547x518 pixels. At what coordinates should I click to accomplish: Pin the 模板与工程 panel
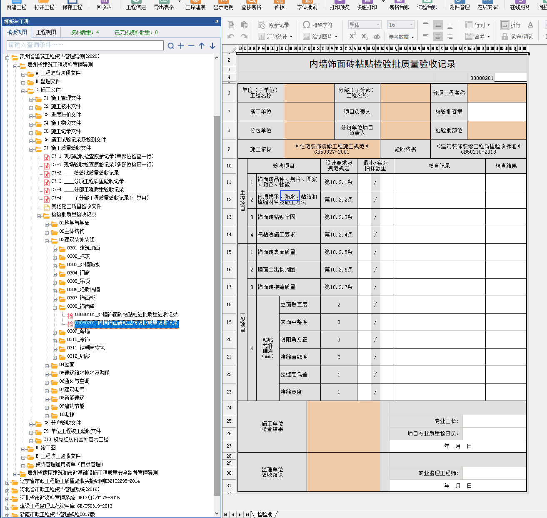click(x=217, y=21)
